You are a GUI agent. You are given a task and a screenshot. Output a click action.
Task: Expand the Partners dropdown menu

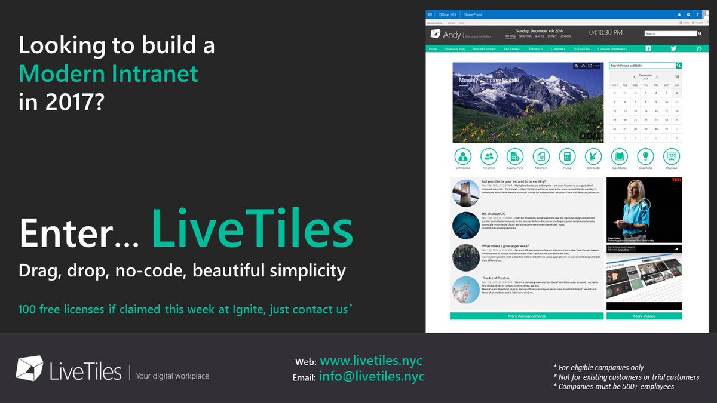click(x=536, y=48)
